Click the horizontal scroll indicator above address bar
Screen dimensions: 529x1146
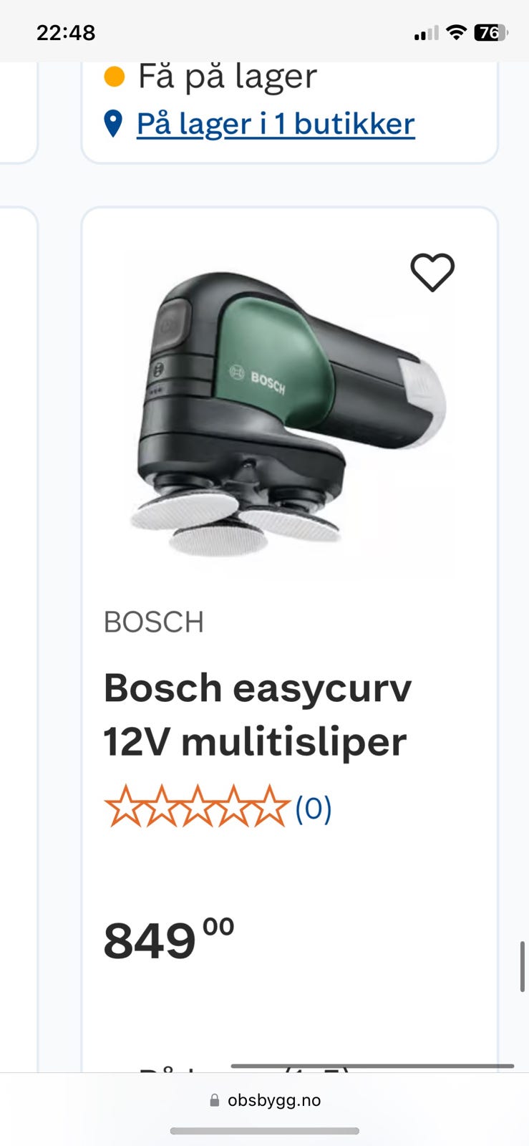coord(372,1066)
